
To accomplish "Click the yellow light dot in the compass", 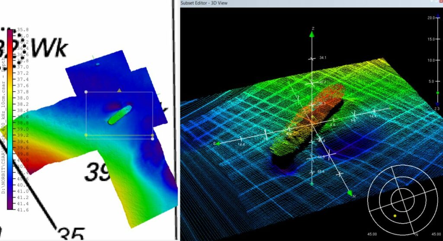I will (x=395, y=216).
